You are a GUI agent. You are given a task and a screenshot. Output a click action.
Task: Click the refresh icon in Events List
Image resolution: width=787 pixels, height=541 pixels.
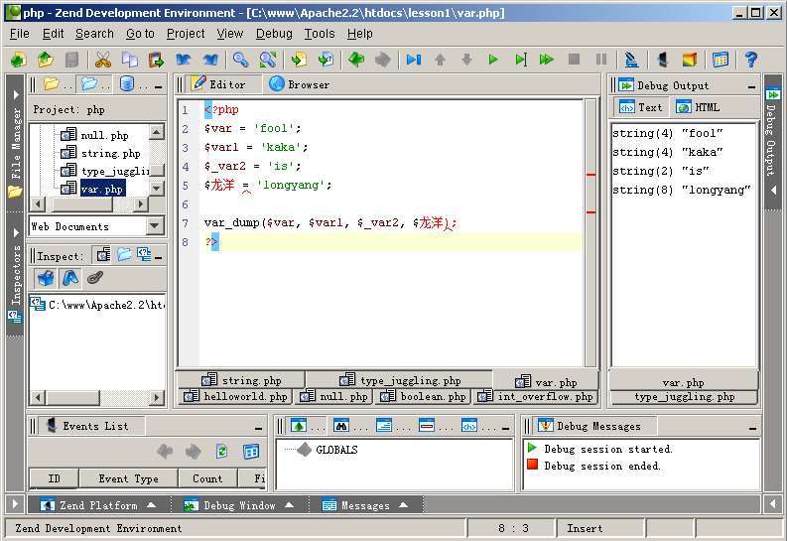(x=221, y=452)
